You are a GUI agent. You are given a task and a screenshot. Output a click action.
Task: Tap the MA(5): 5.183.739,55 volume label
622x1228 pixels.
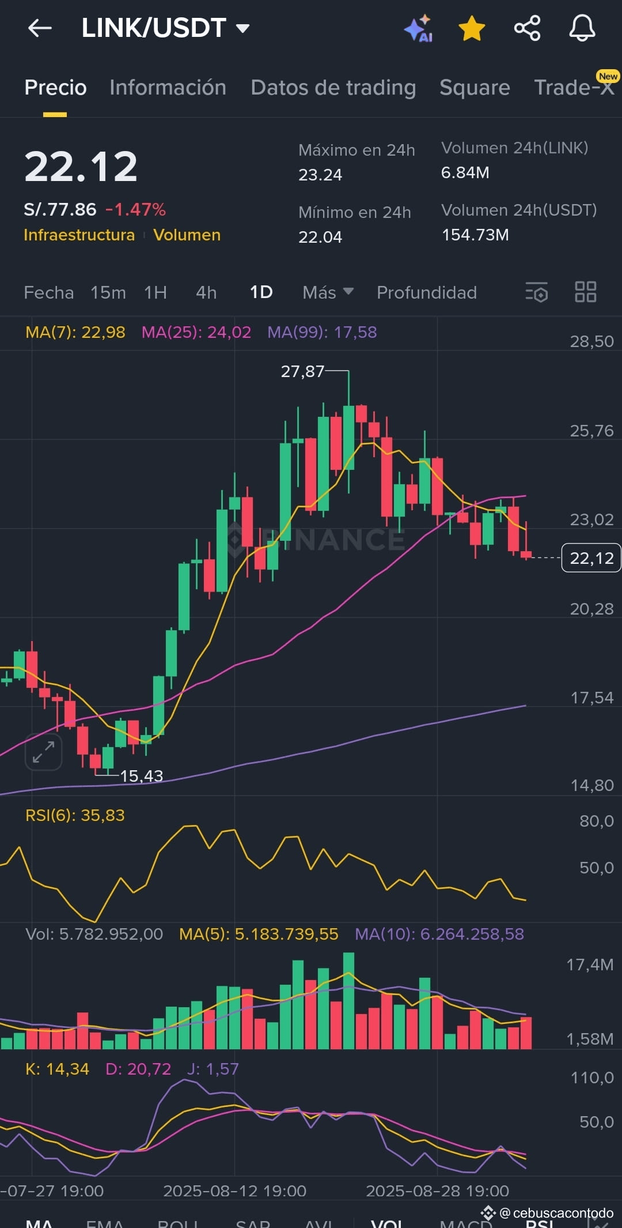(x=259, y=934)
